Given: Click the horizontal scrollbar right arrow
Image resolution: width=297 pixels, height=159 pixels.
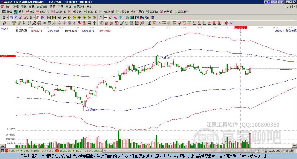Looking at the screenshot, I should [x=259, y=151].
